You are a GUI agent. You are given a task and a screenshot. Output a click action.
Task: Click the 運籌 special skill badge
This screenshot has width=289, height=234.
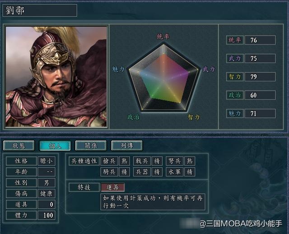(x=112, y=187)
